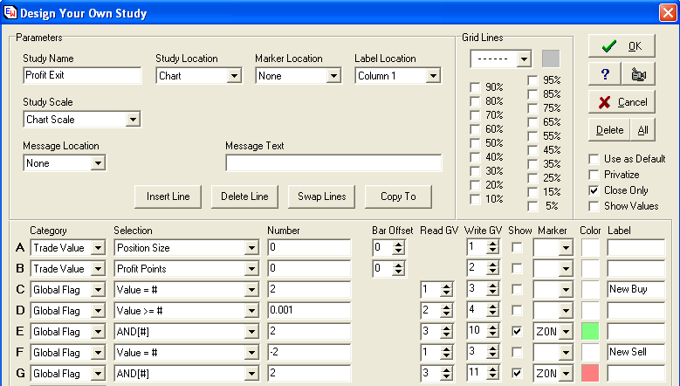Click the Cancel button with red X

click(x=622, y=102)
